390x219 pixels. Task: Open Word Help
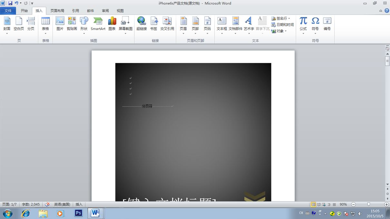(x=386, y=11)
